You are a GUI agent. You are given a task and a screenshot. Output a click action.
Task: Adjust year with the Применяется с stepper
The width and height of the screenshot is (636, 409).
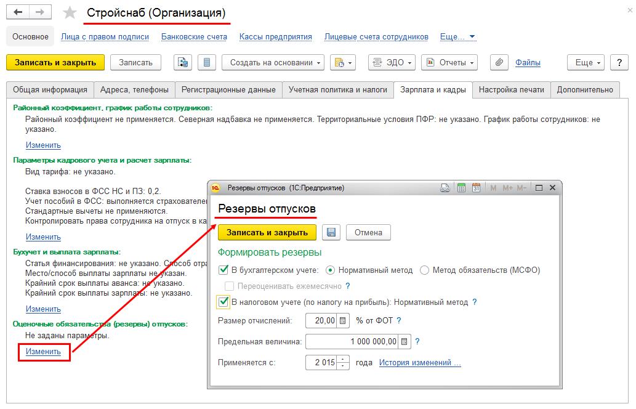point(343,363)
